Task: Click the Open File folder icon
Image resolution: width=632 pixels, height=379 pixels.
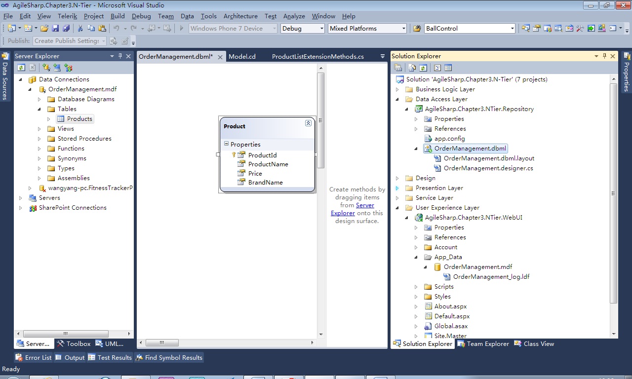Action: tap(44, 28)
